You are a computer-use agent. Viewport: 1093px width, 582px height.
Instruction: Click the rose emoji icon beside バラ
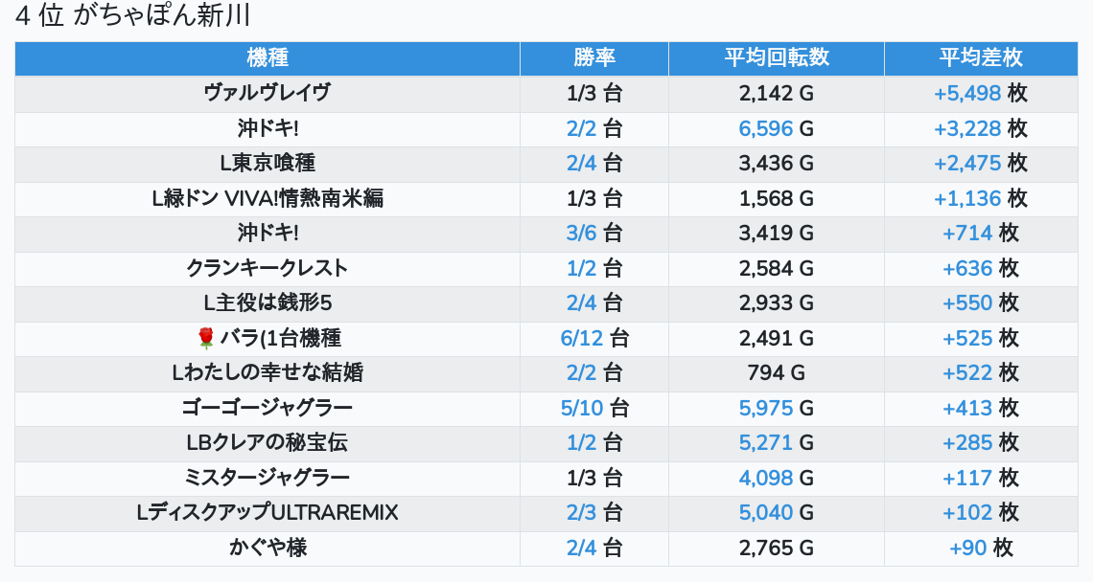[205, 338]
